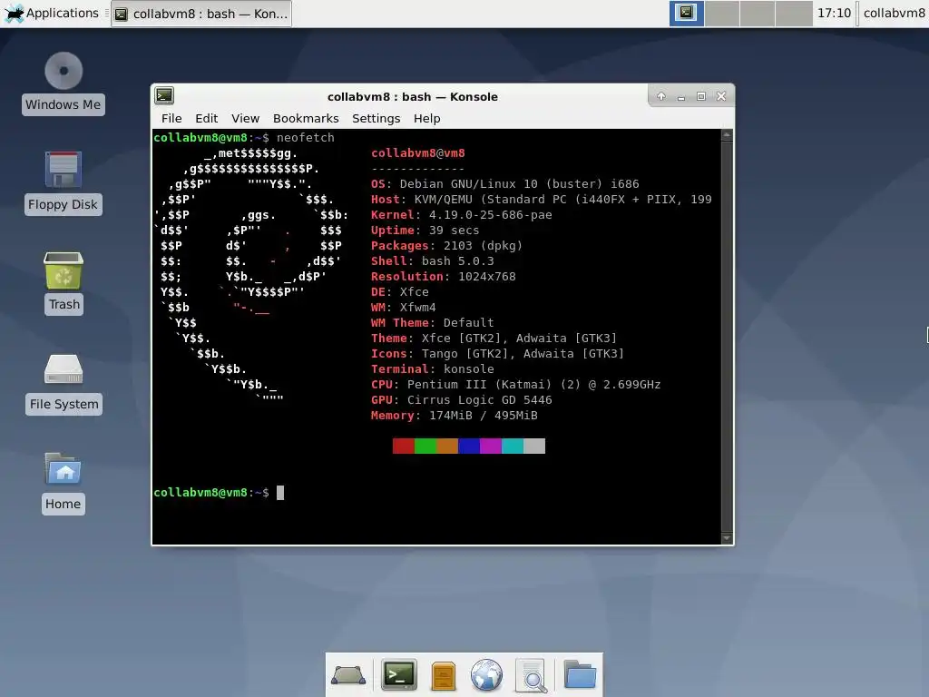Click the Konsole taskbar button
Image resolution: width=929 pixels, height=697 pixels.
click(x=201, y=14)
